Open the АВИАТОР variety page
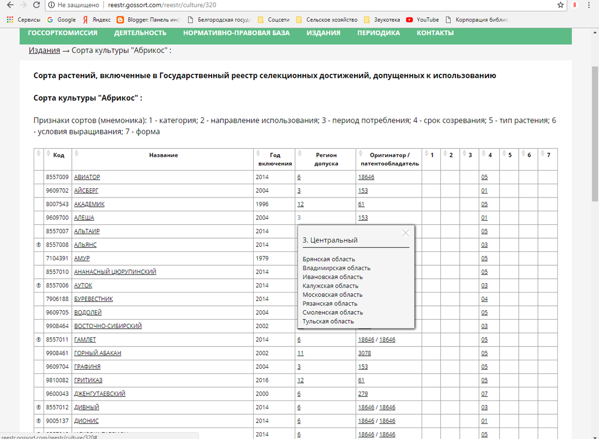This screenshot has width=599, height=439. click(x=86, y=177)
